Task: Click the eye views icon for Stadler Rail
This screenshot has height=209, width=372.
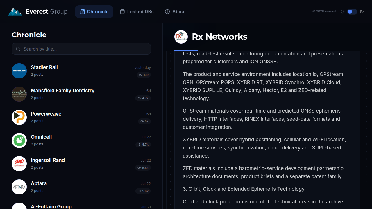Action: pos(141,75)
